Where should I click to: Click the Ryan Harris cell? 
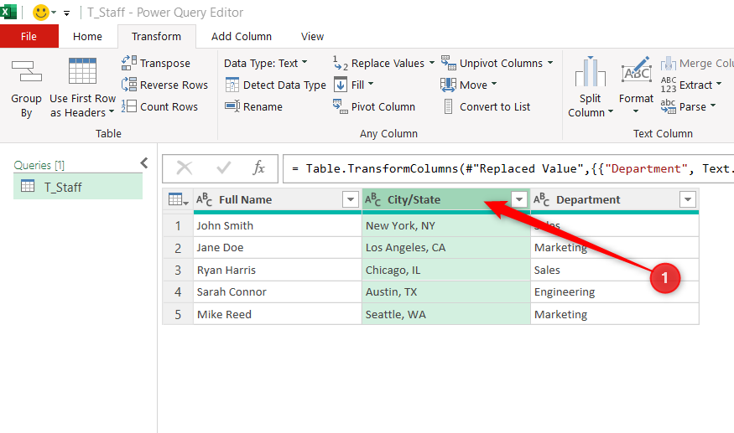[x=278, y=270]
